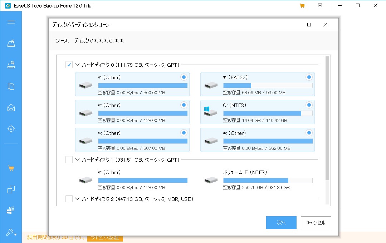Open the hamburger menu in the sidebar
Screen dimensions: 386x243
[11, 22]
